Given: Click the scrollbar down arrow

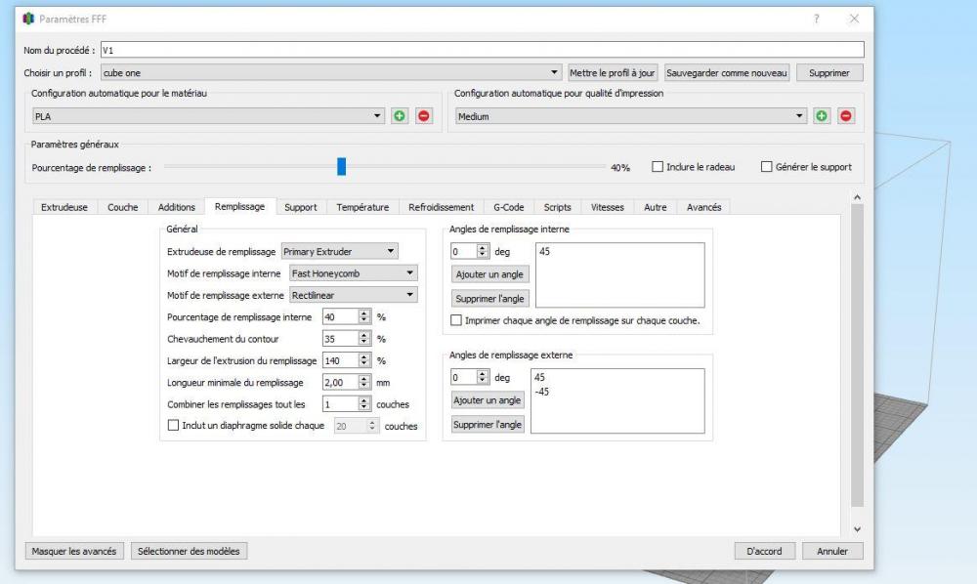Looking at the screenshot, I should [x=858, y=528].
